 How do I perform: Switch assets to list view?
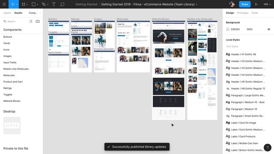click(x=31, y=21)
